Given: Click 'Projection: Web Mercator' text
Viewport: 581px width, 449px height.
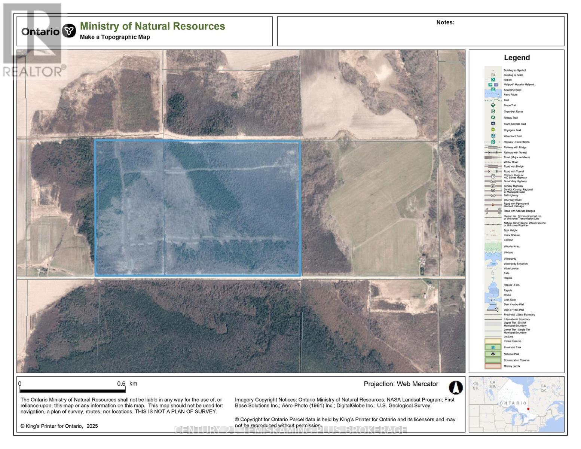Looking at the screenshot, I should tap(401, 384).
